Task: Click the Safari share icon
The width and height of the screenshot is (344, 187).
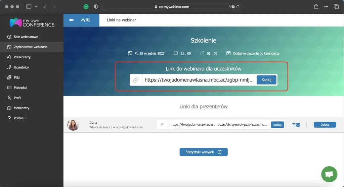Action: tap(316, 7)
